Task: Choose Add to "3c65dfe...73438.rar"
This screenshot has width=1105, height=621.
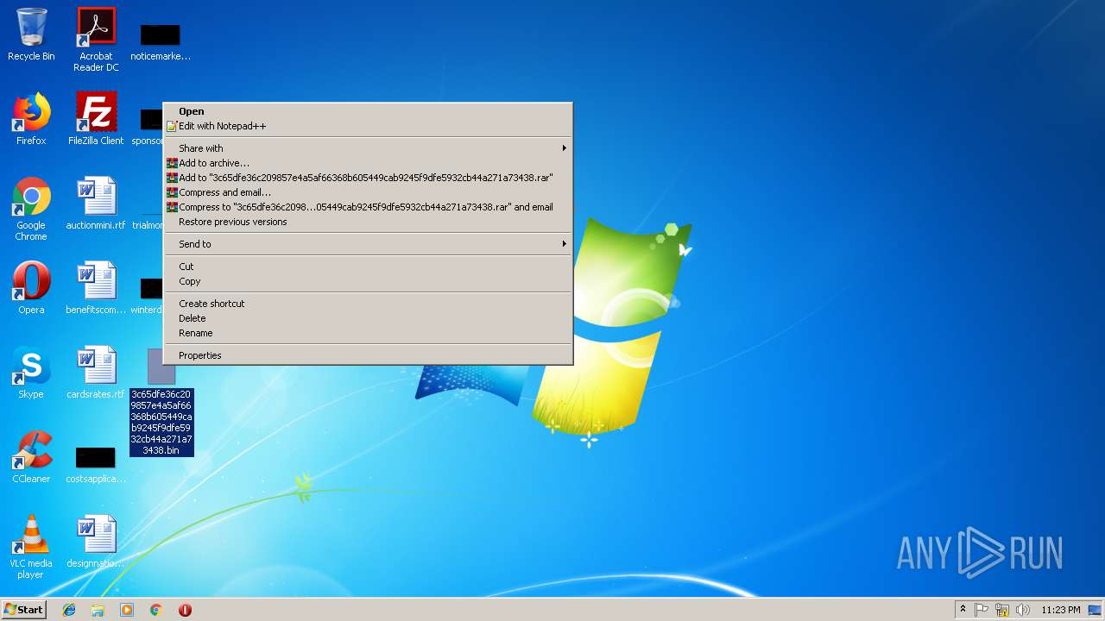Action: [368, 178]
